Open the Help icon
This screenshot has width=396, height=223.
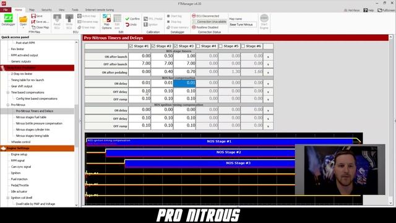(366, 10)
